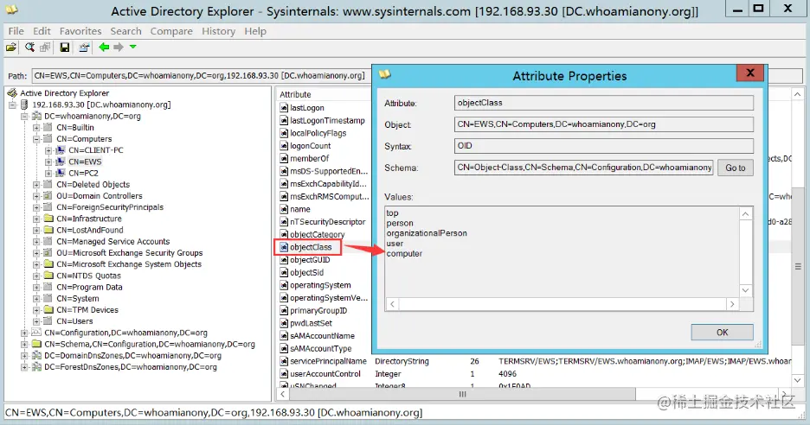Open the File menu
This screenshot has height=425, width=810.
(16, 31)
